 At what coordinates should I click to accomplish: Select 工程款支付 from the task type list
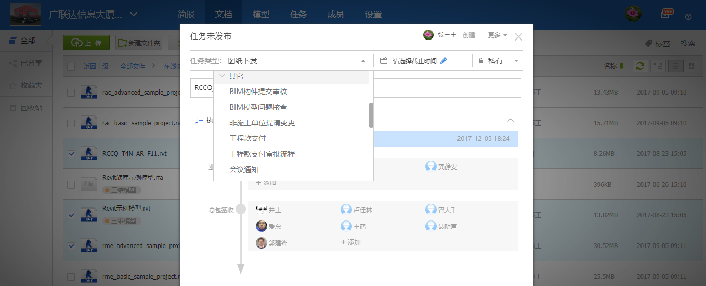(247, 138)
